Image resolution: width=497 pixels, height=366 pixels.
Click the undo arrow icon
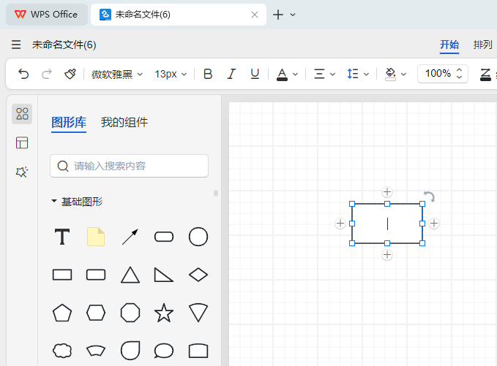[23, 74]
